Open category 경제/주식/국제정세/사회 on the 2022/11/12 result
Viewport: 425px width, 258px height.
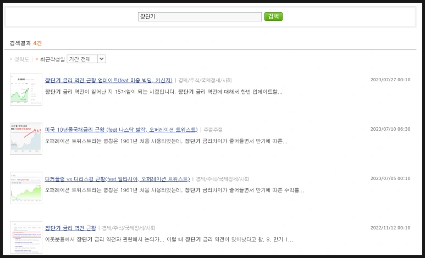click(x=129, y=228)
